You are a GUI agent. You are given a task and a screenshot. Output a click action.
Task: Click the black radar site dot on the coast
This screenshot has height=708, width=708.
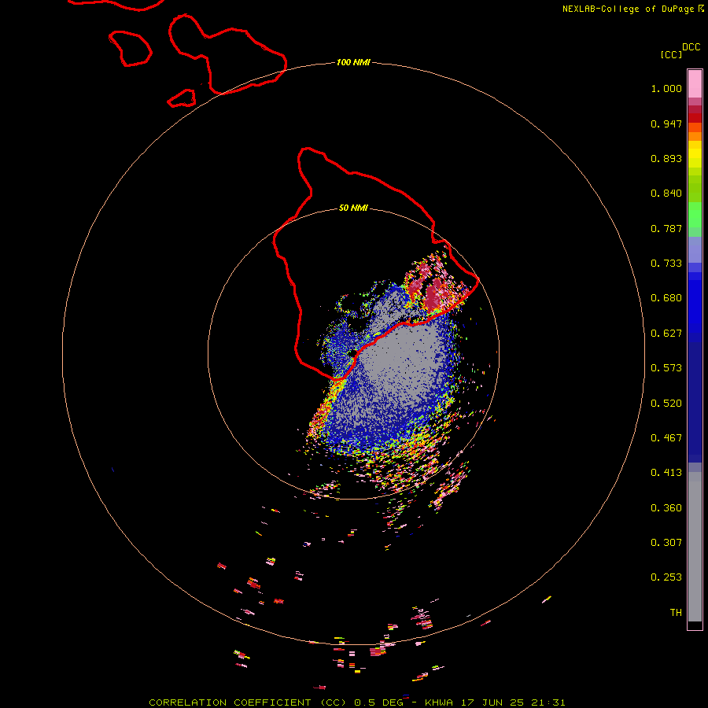pyautogui.click(x=352, y=353)
